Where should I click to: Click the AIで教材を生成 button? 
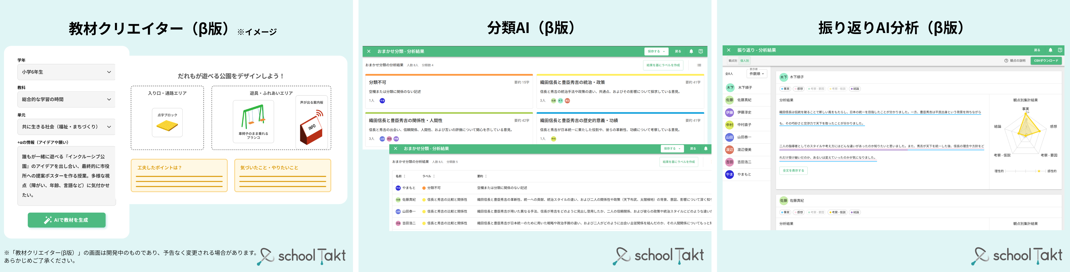(67, 220)
